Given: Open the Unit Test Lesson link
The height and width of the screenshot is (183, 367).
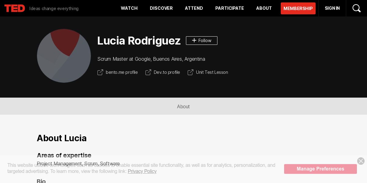Looking at the screenshot, I should coord(212,72).
